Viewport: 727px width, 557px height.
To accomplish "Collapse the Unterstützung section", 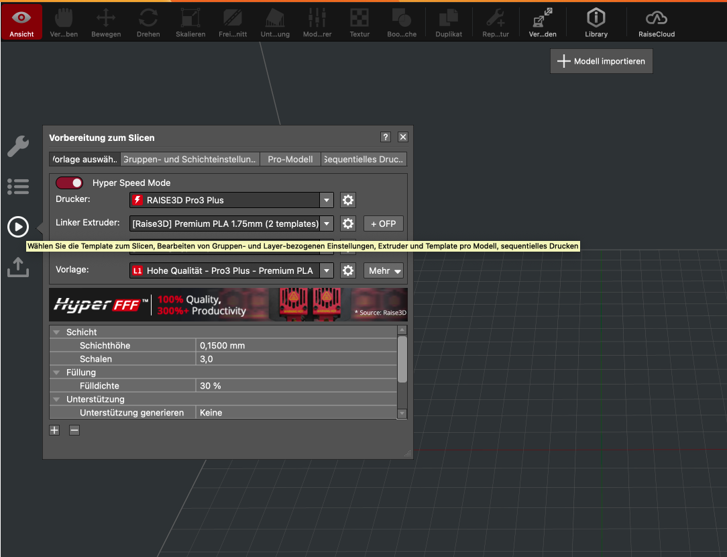I will point(56,399).
